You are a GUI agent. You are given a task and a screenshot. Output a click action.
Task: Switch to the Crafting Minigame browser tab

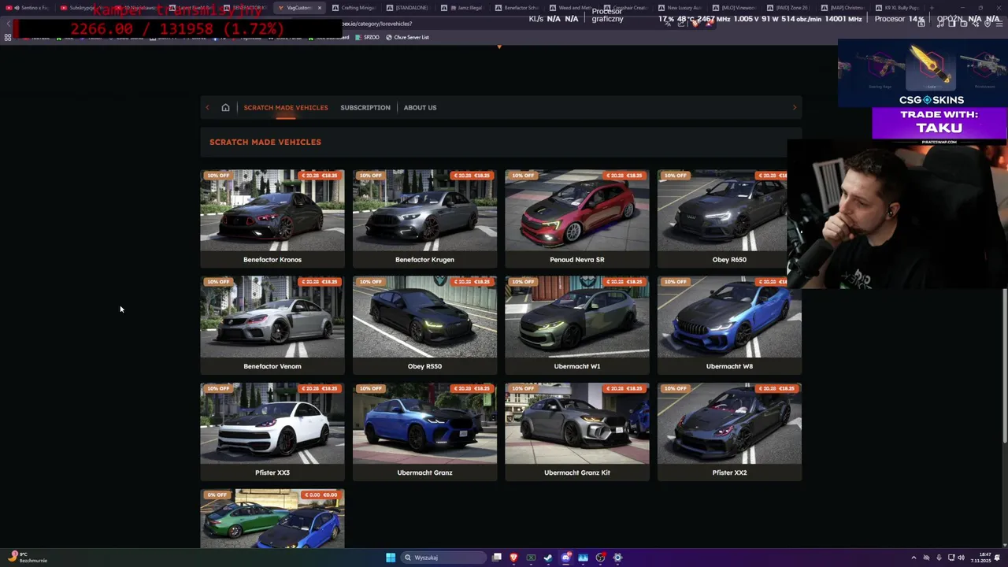[x=354, y=8]
